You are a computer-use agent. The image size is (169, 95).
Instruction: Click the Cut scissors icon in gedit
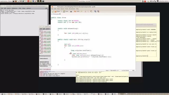(x=85, y=11)
